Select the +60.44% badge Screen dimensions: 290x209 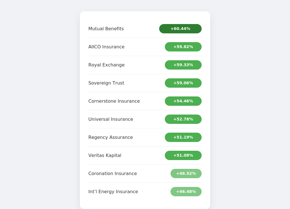pos(180,29)
